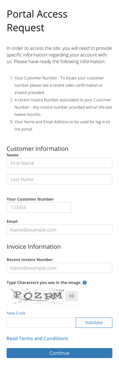The image size is (119, 370).
Task: Click the 'Name' label under Customer Information
Action: (13, 155)
